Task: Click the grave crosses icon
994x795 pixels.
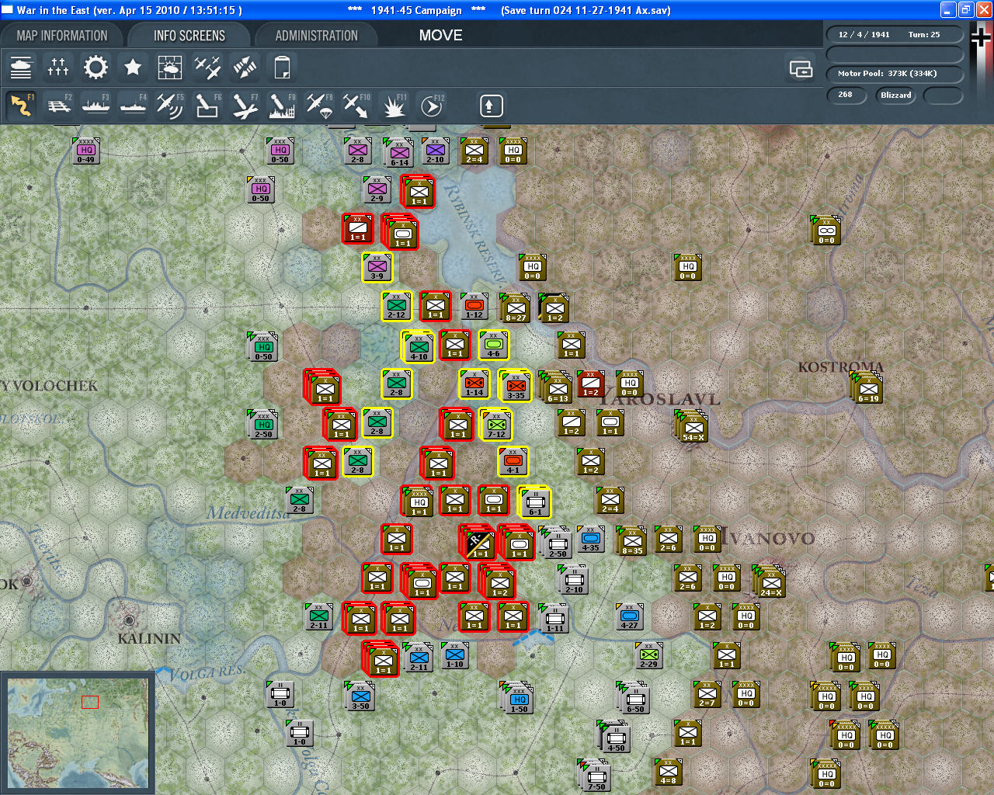Action: pyautogui.click(x=58, y=68)
